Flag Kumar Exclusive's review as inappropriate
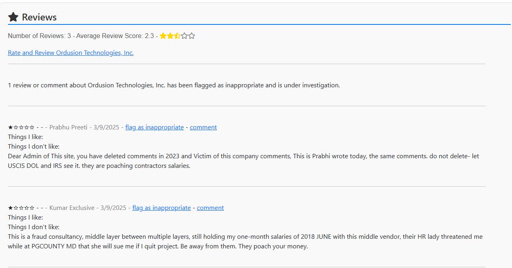 [x=162, y=208]
